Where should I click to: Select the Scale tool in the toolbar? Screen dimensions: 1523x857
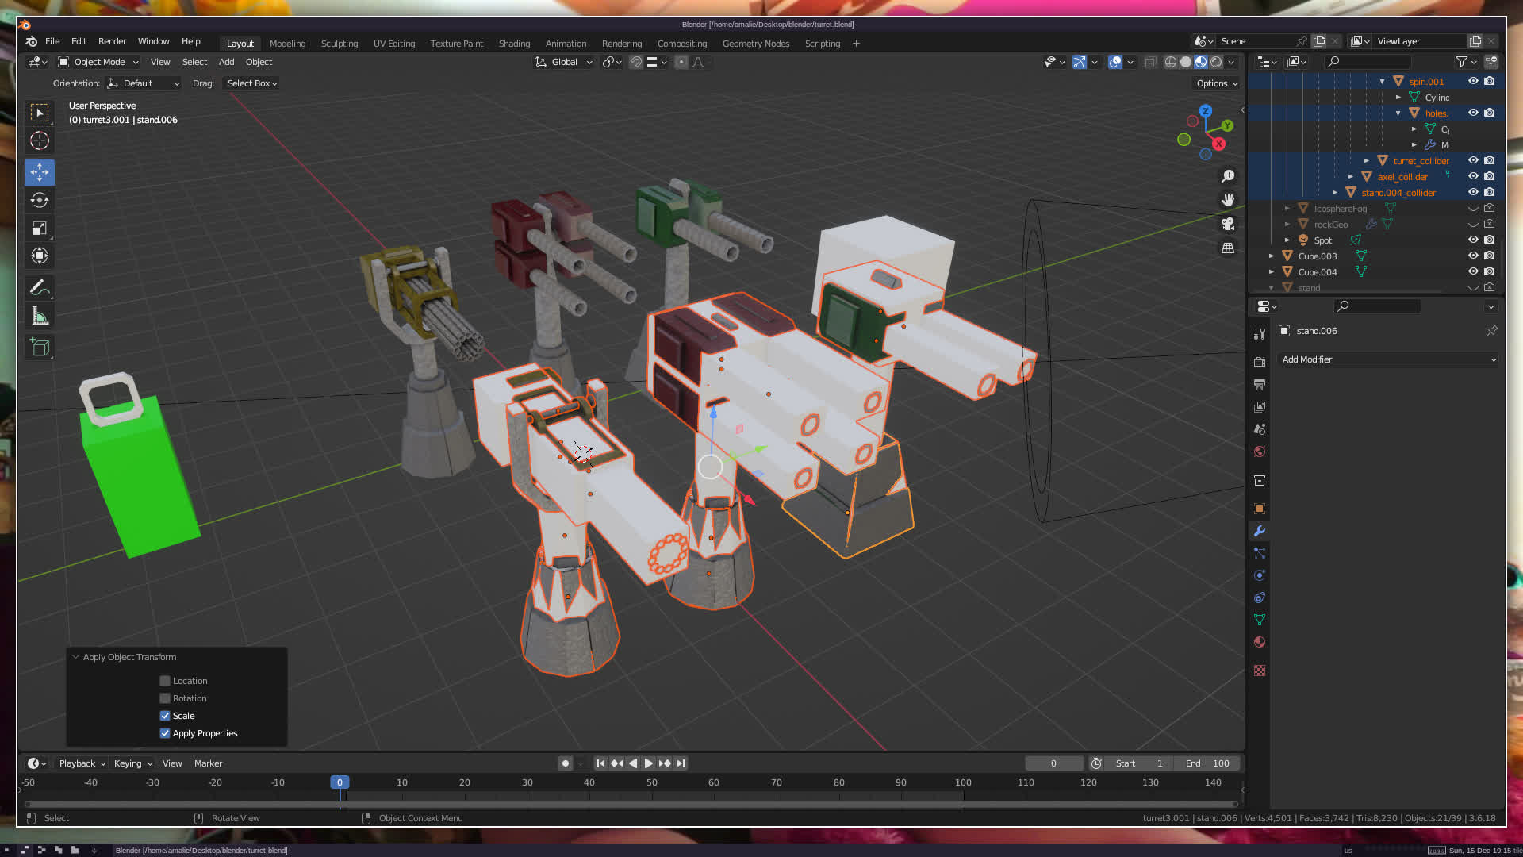(40, 229)
